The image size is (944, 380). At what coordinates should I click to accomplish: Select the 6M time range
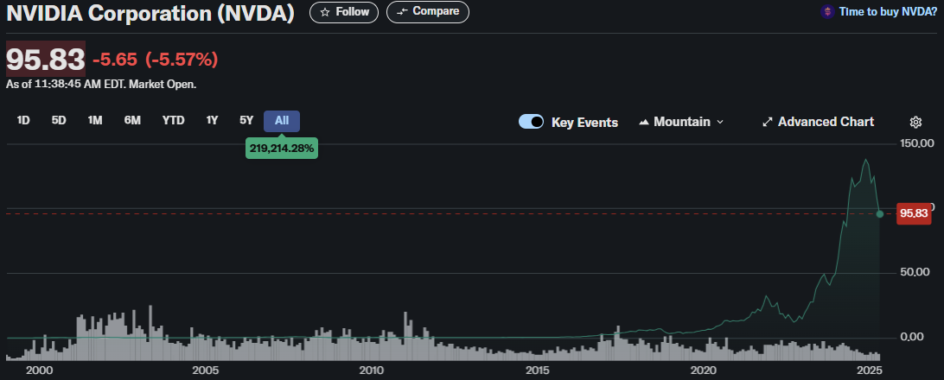[x=132, y=120]
